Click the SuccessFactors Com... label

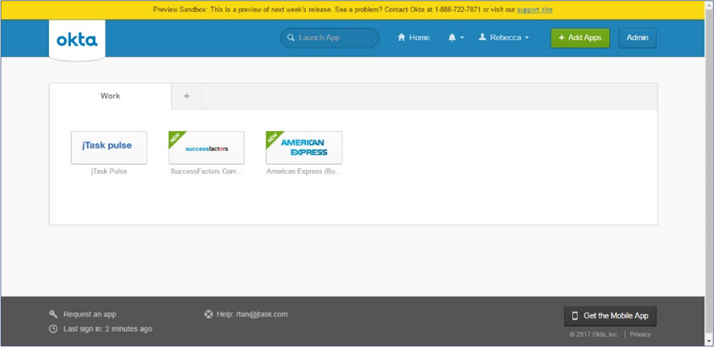pyautogui.click(x=207, y=171)
